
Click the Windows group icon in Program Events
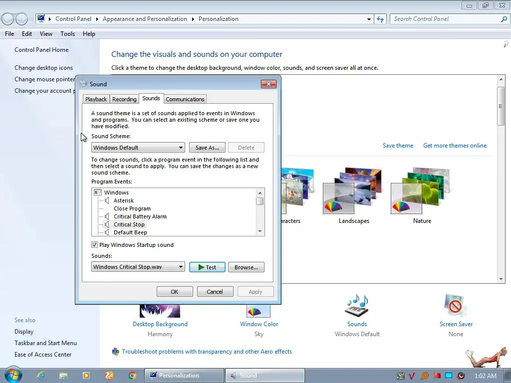coord(98,192)
